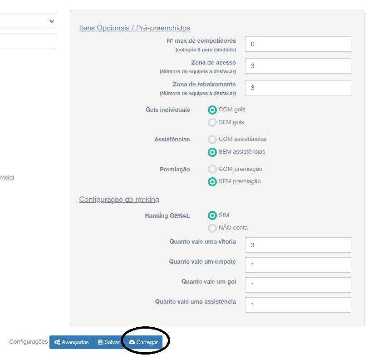Image resolution: width=373 pixels, height=355 pixels.
Task: Open the dropdown at top left
Action: [27, 21]
